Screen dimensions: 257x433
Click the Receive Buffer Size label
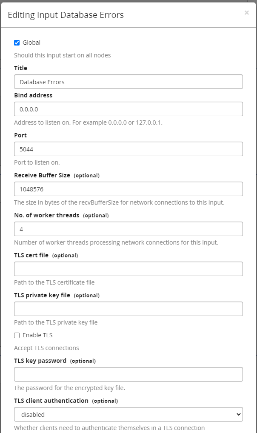pyautogui.click(x=42, y=175)
